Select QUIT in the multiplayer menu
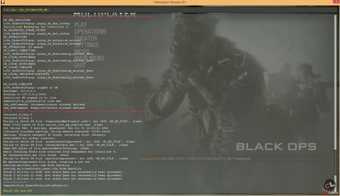340x196 pixels. click(x=80, y=65)
